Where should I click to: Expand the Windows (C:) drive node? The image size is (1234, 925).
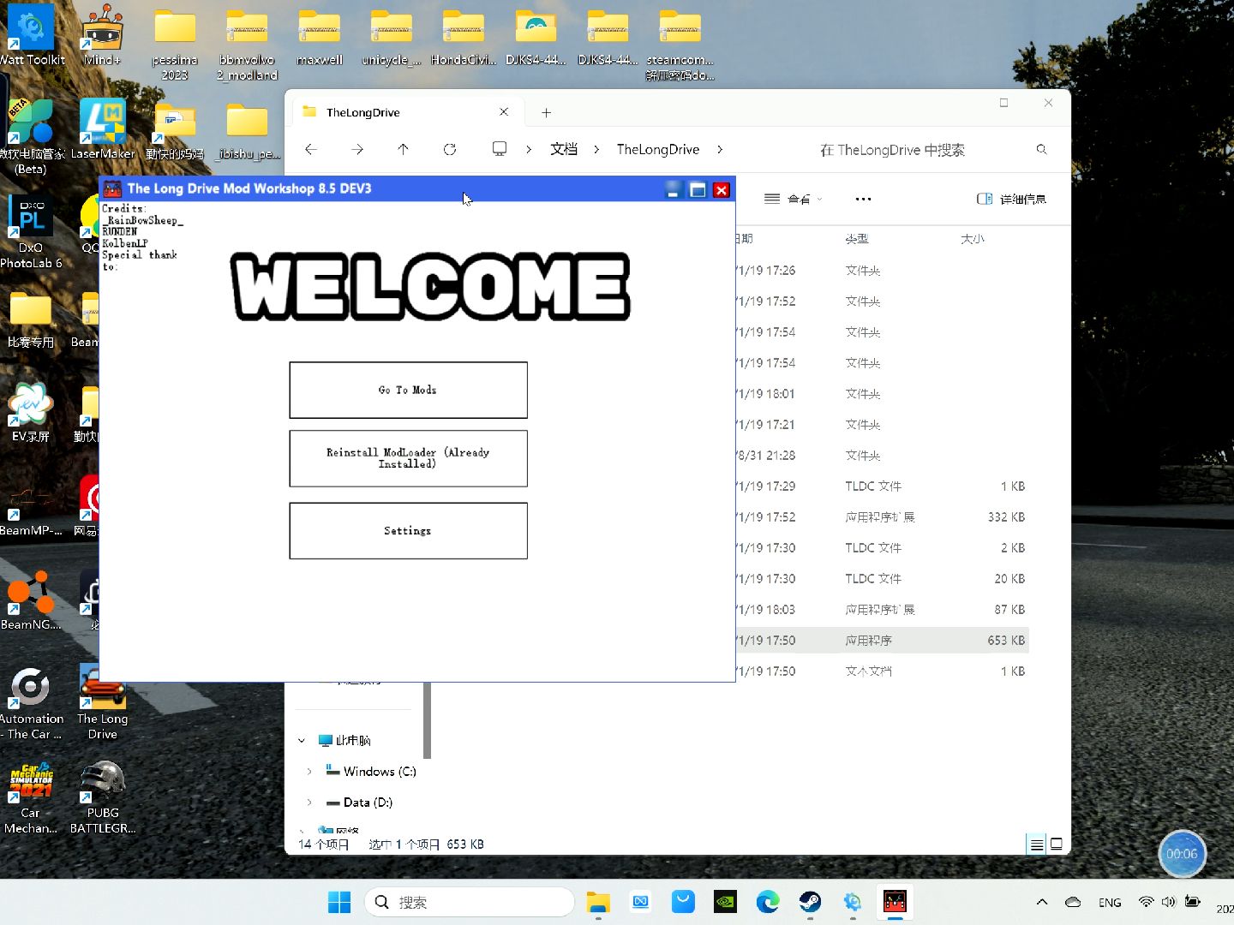point(309,772)
